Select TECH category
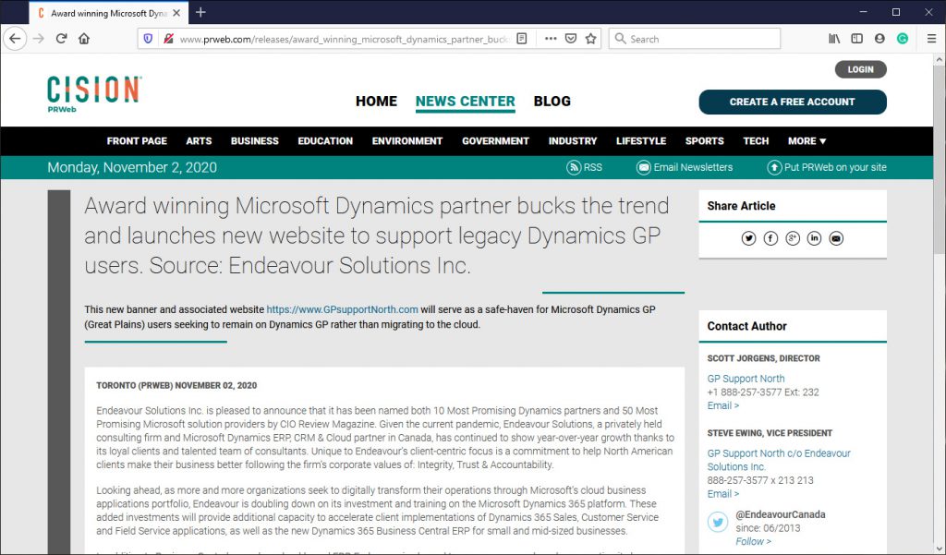 756,140
